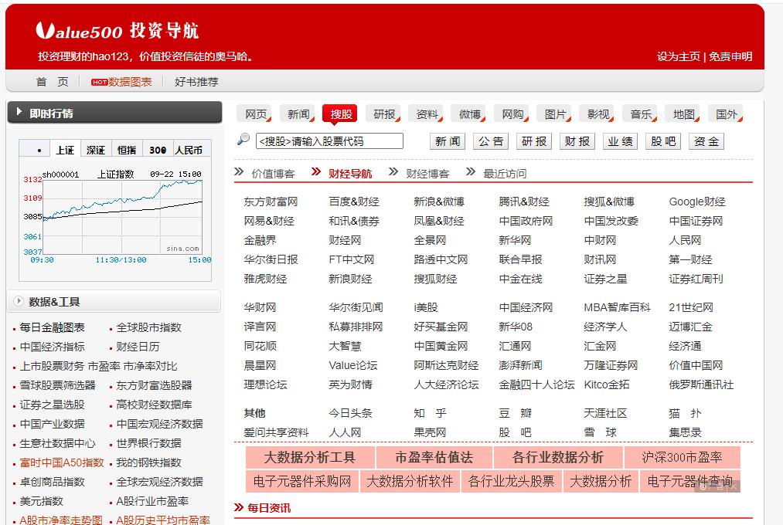Switch chart to 上证 tab
783x525 pixels.
point(65,150)
